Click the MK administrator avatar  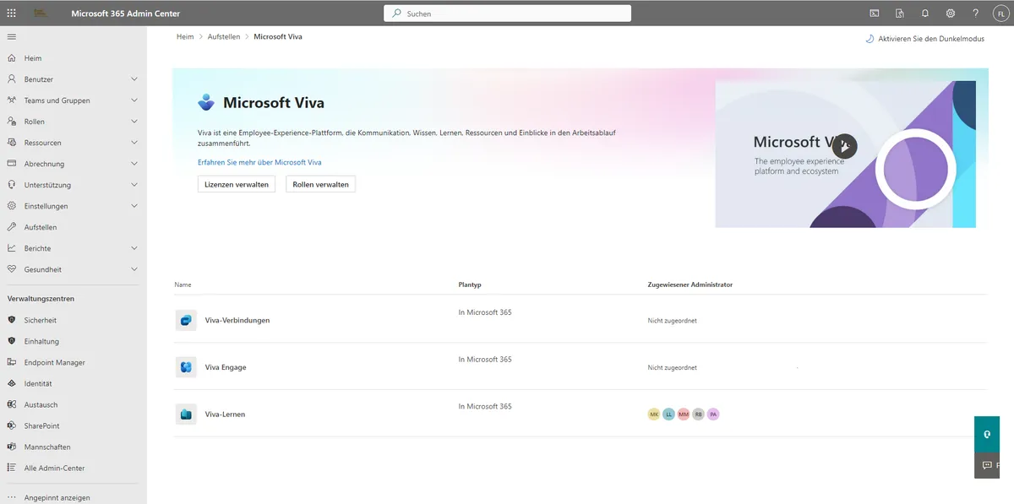(653, 415)
